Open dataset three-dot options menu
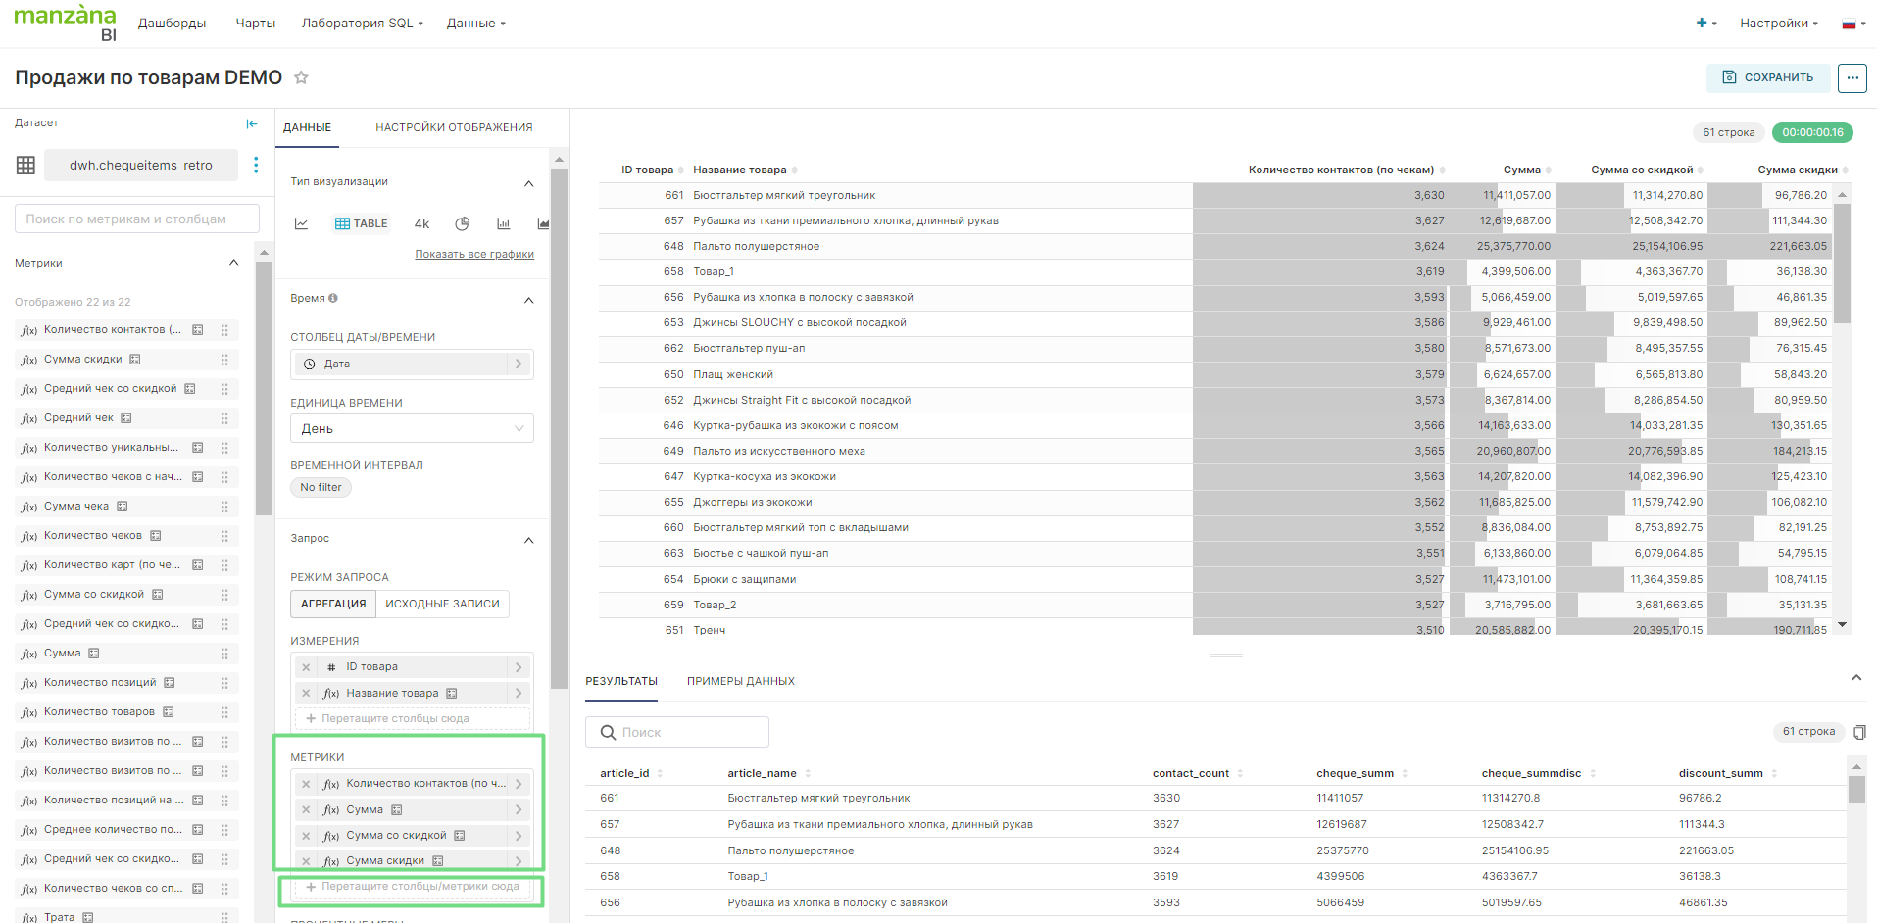Screen dimensions: 1877x923 256,165
